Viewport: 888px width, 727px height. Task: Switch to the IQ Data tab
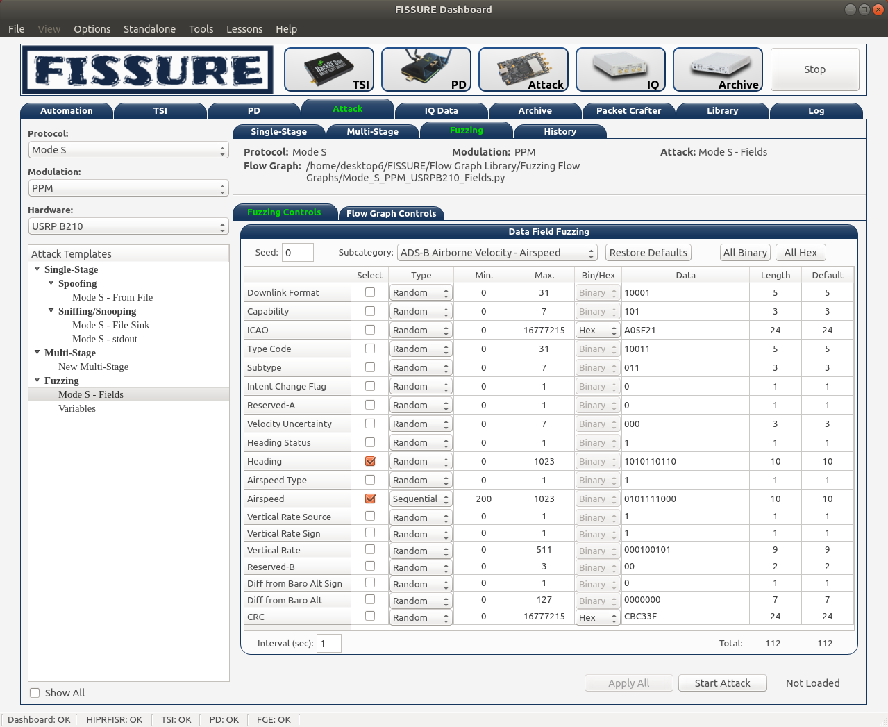(442, 111)
